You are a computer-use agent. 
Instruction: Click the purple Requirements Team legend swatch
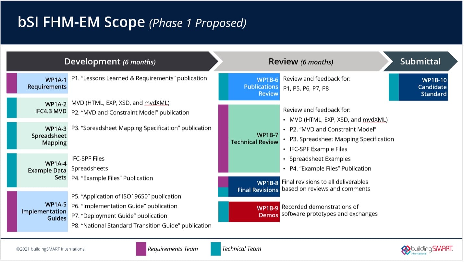(141, 249)
